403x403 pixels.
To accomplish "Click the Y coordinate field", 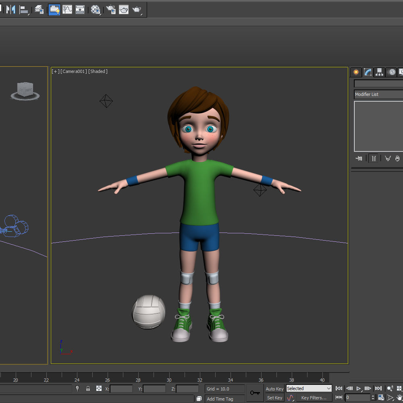I will (x=154, y=388).
